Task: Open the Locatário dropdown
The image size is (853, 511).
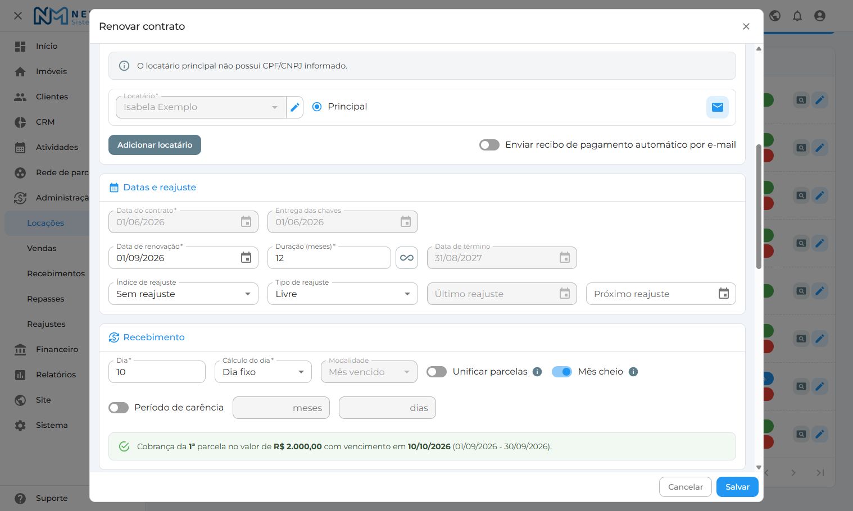Action: [201, 107]
